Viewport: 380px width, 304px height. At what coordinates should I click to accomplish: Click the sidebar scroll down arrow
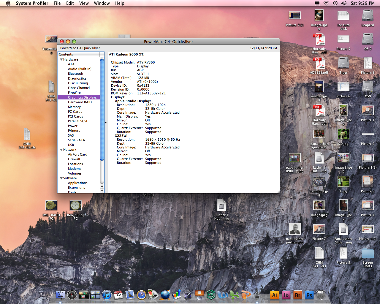102,191
